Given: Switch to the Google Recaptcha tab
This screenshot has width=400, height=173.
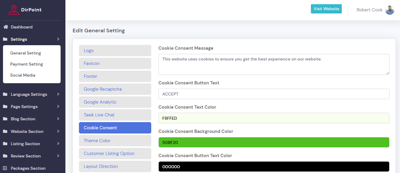Looking at the screenshot, I should click(x=115, y=89).
